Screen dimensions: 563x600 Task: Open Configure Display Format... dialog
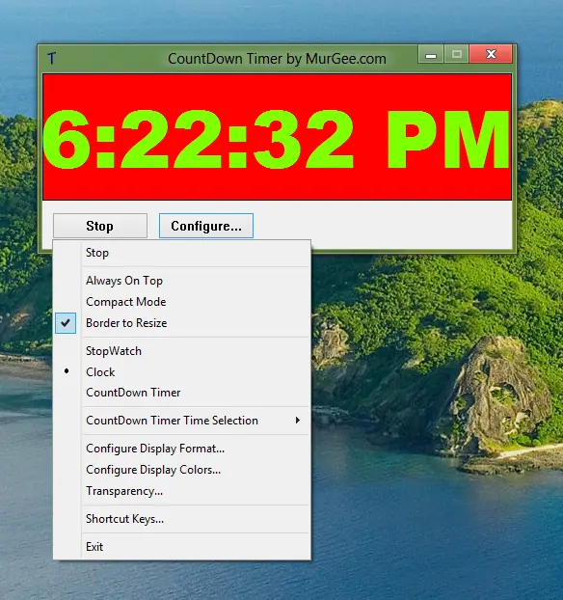click(181, 449)
